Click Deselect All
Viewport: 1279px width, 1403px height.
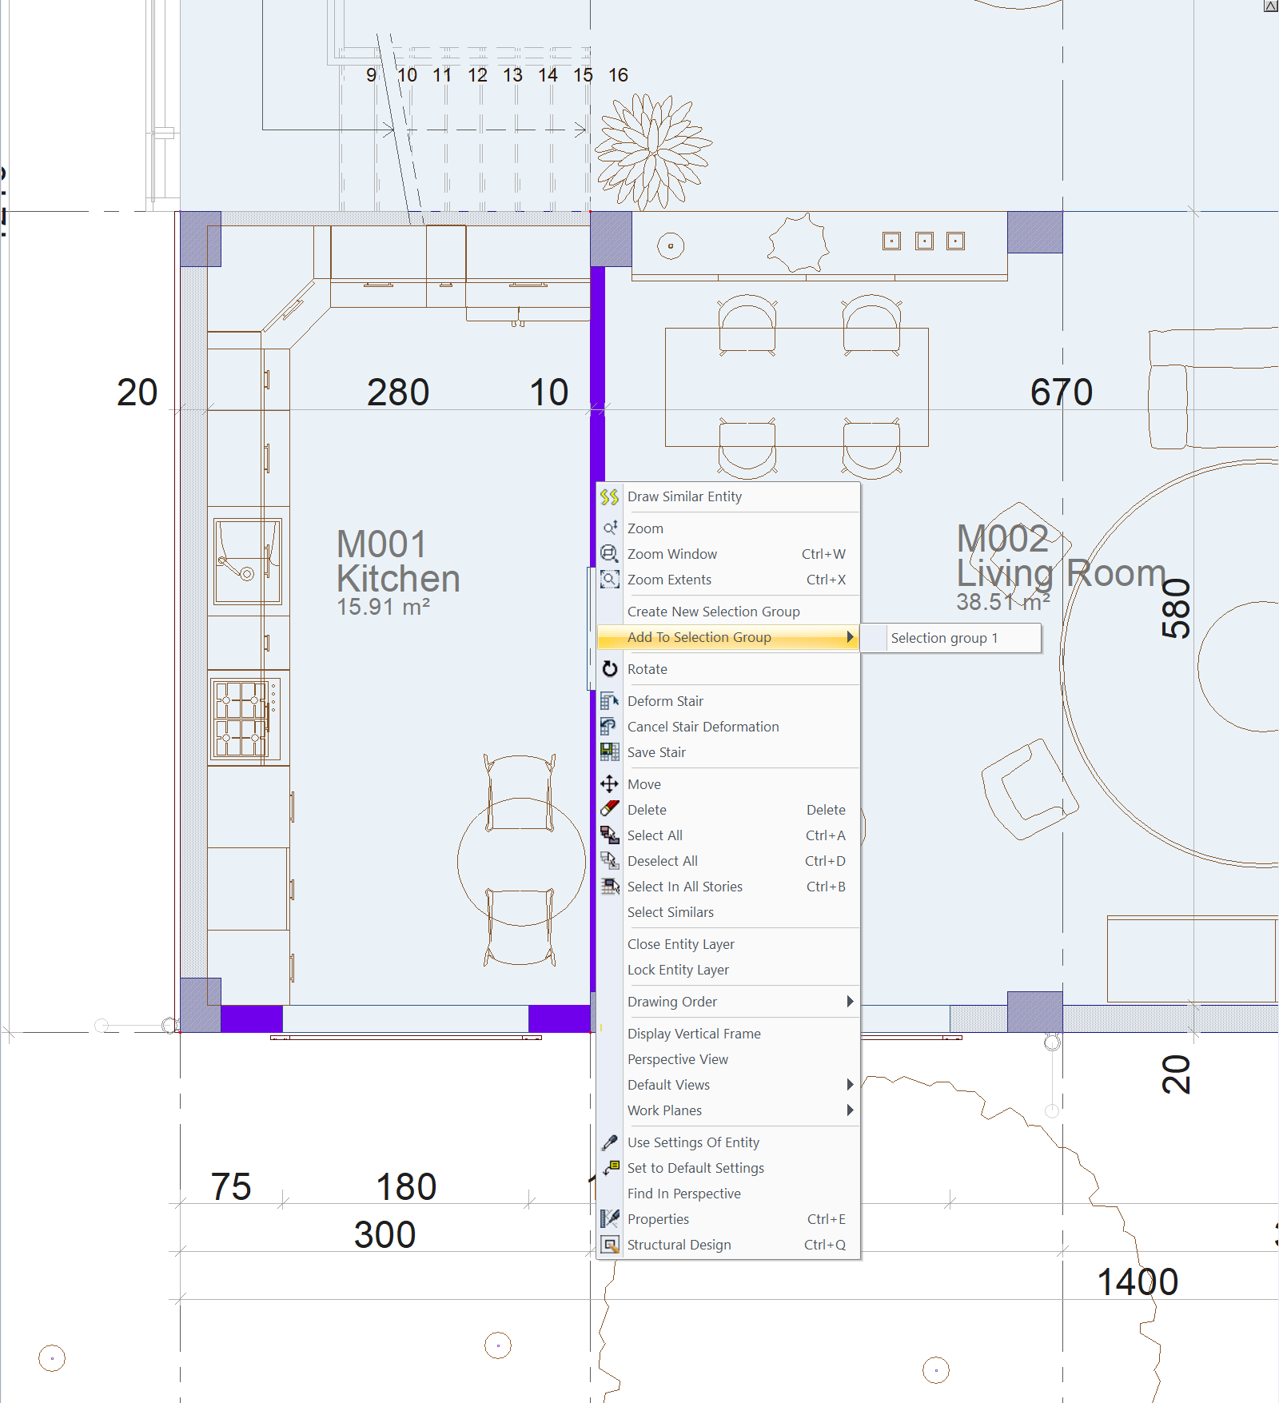coord(728,861)
